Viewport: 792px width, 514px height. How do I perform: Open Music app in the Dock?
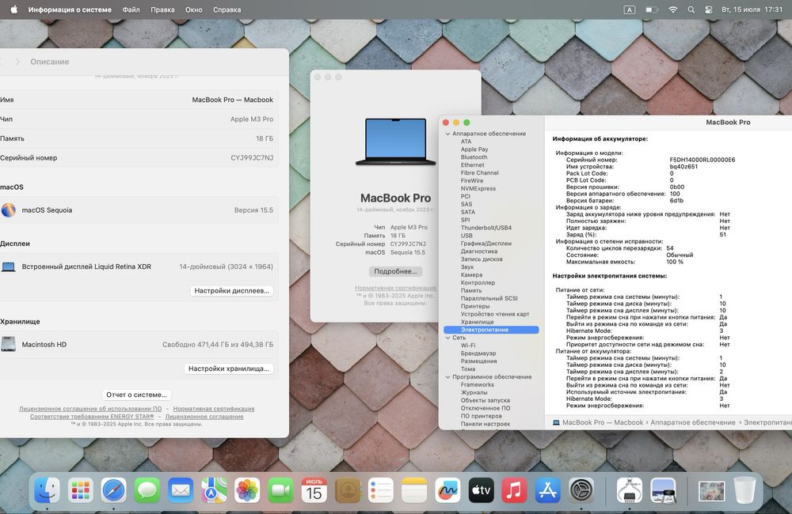[514, 489]
